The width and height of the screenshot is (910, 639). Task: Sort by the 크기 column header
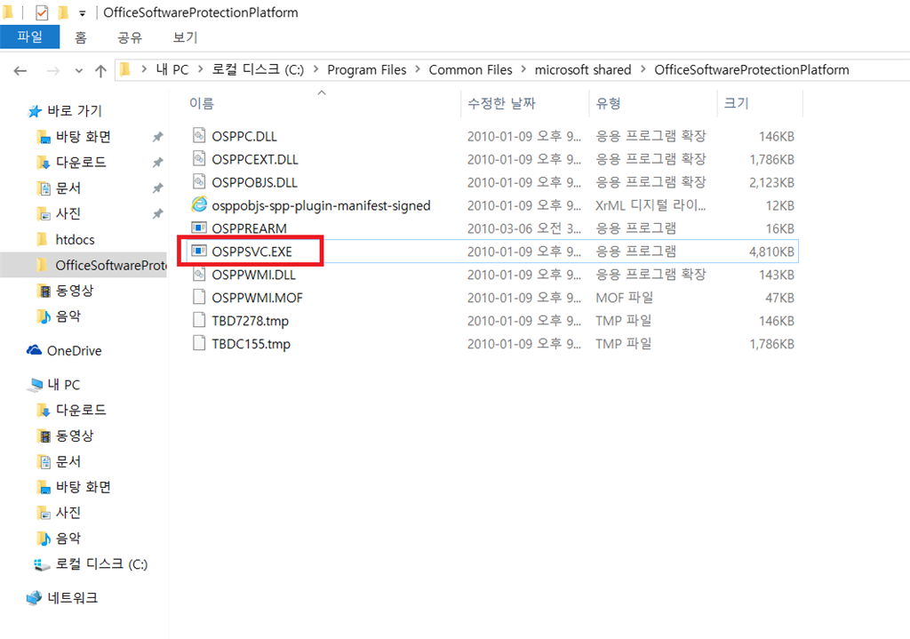click(x=736, y=103)
